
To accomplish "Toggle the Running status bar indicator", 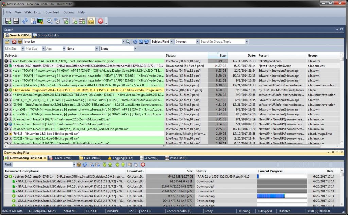I will pos(244,211).
